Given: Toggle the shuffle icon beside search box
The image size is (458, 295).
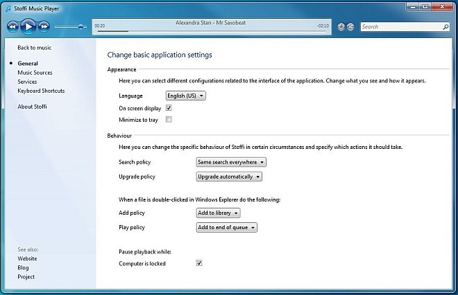Looking at the screenshot, I should pos(350,27).
